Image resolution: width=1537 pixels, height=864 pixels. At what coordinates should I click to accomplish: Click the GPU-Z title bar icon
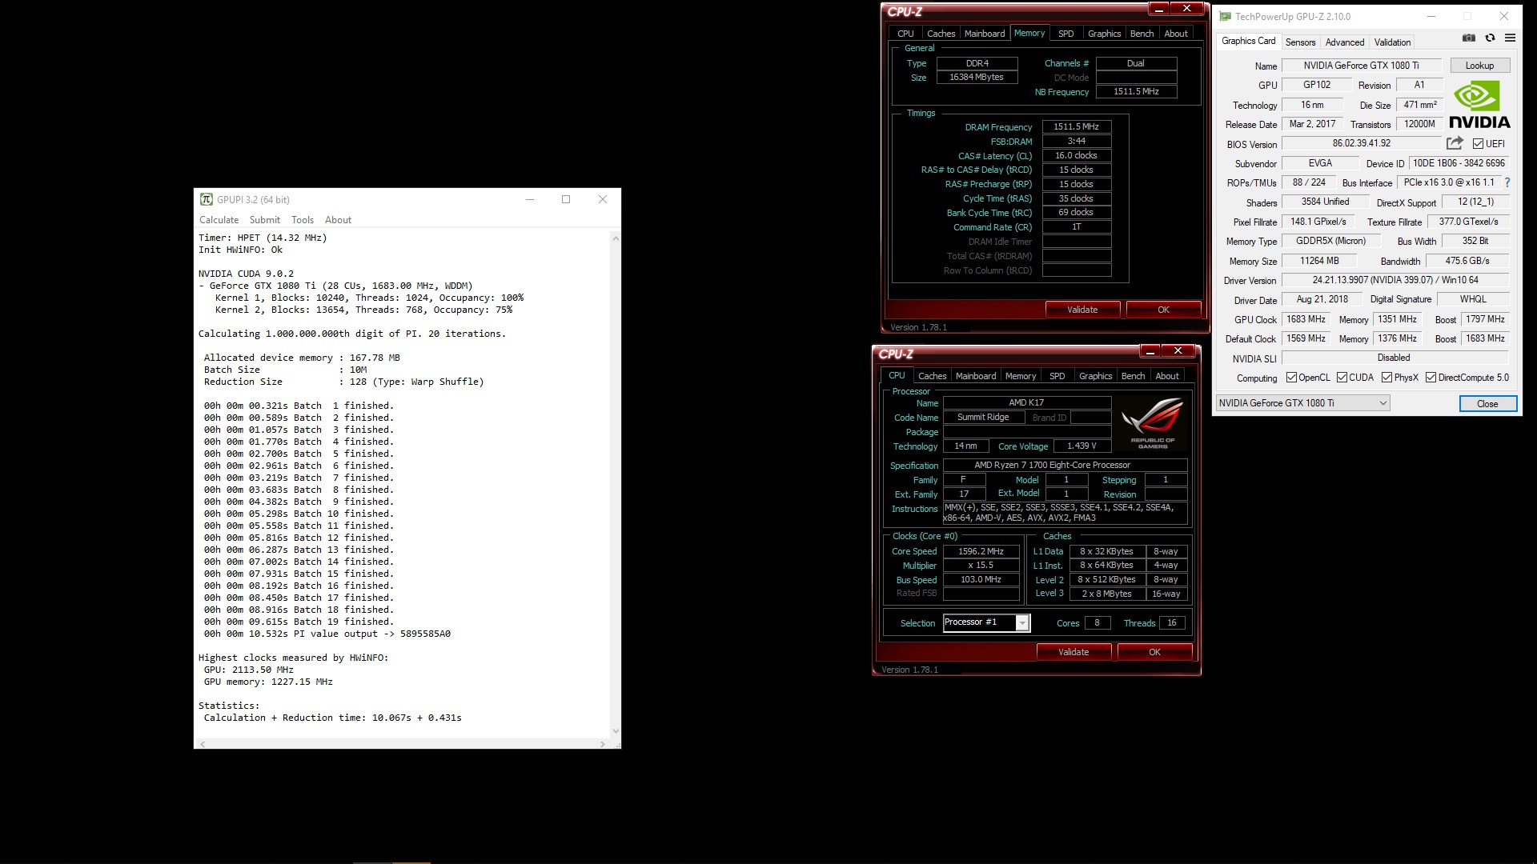[x=1225, y=16]
